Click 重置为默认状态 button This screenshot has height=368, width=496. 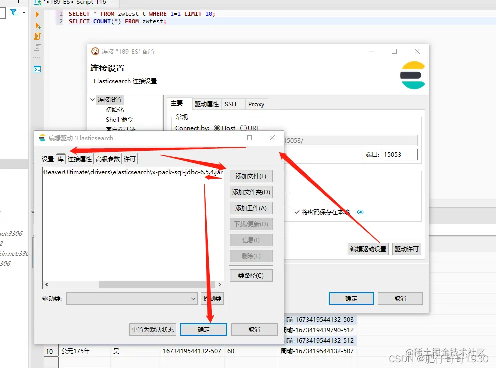[x=153, y=330]
